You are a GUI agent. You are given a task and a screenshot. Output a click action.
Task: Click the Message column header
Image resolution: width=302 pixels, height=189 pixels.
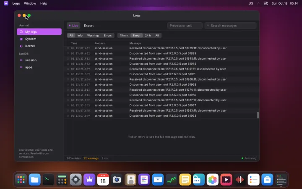click(135, 43)
